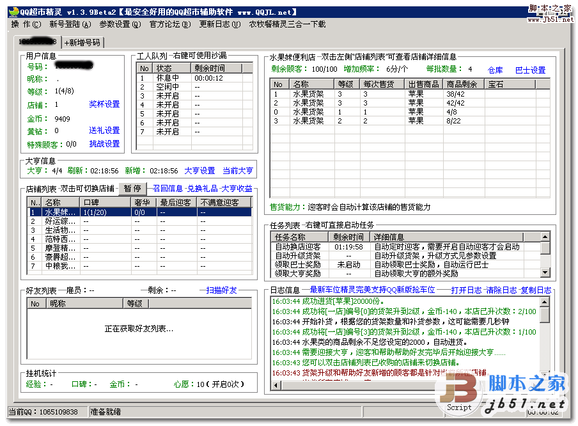Open the 更新日志(U) menu
578x426 pixels.
pyautogui.click(x=220, y=24)
